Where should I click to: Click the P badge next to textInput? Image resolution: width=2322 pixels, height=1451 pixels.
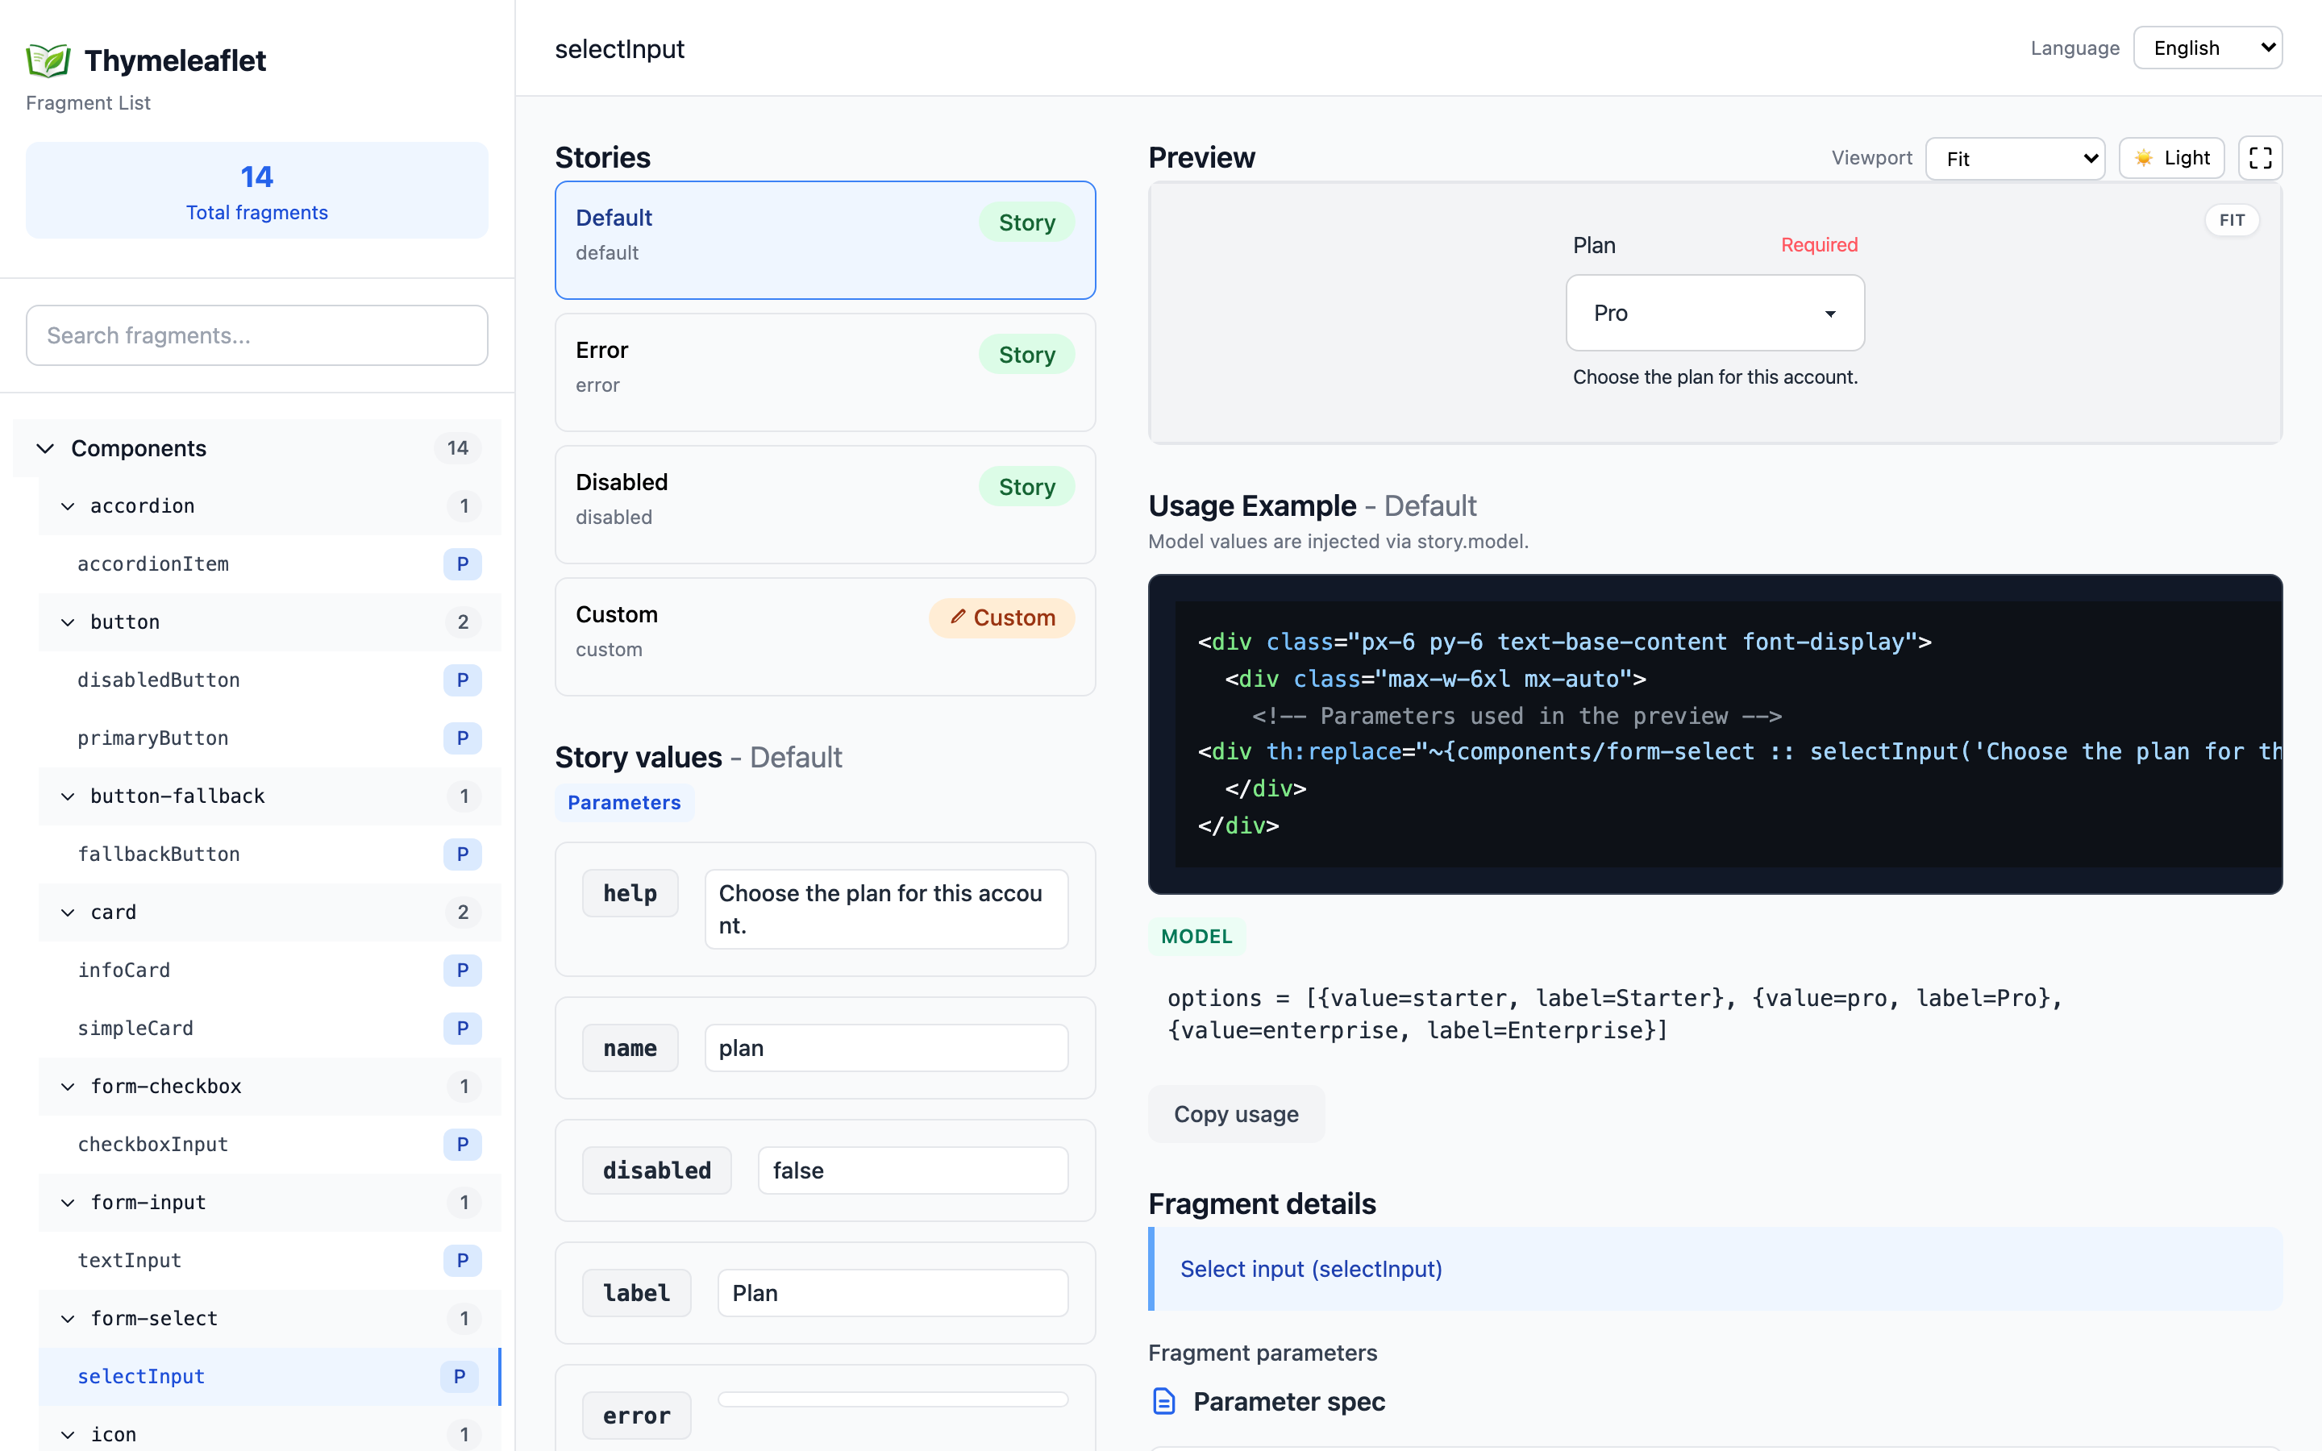(464, 1260)
